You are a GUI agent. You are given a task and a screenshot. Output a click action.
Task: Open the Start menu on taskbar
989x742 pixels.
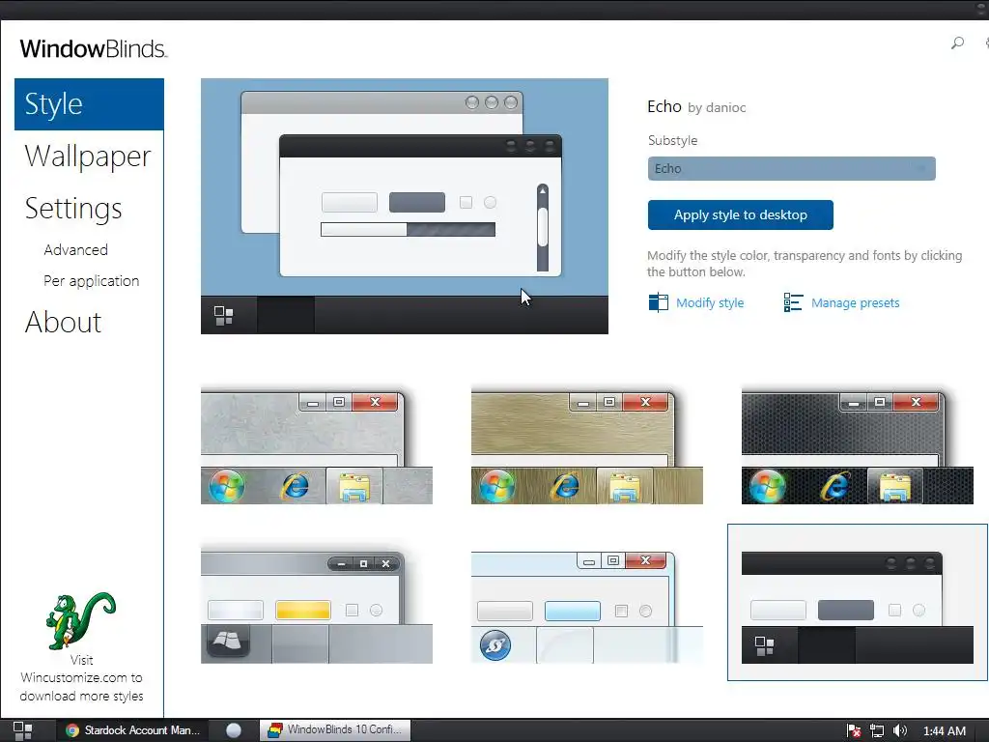click(23, 730)
